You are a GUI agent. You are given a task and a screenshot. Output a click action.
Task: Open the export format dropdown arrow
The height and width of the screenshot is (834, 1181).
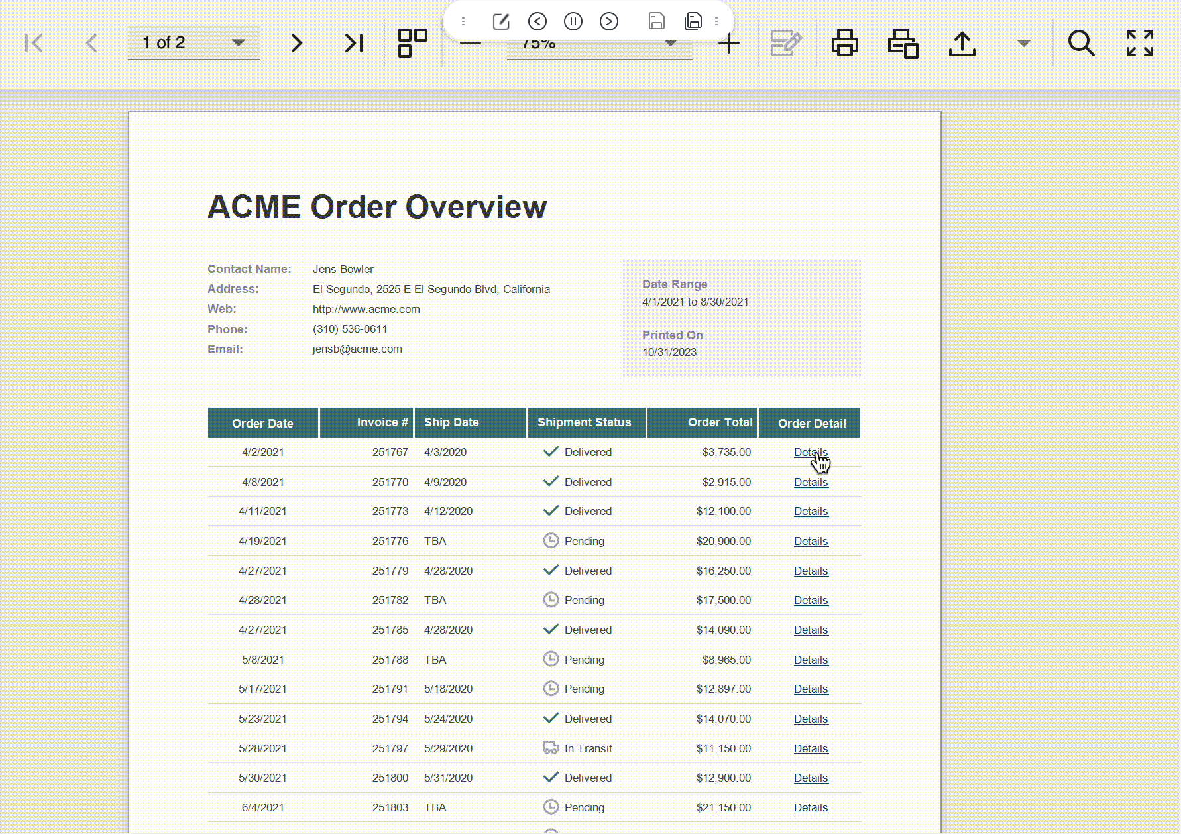[1023, 44]
